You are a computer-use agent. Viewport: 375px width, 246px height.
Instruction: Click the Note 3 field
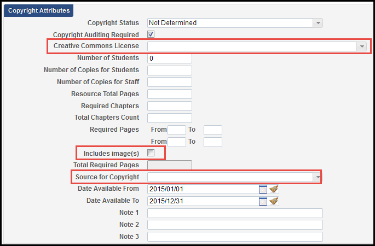(x=235, y=237)
